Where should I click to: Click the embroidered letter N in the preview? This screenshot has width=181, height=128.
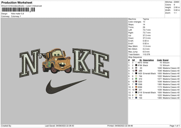(x=30, y=63)
